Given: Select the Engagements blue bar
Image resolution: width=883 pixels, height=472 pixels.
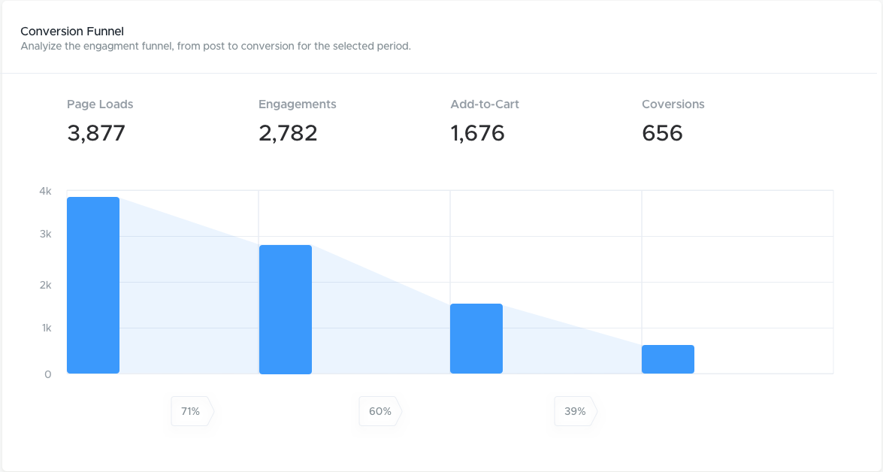Looking at the screenshot, I should coord(285,309).
